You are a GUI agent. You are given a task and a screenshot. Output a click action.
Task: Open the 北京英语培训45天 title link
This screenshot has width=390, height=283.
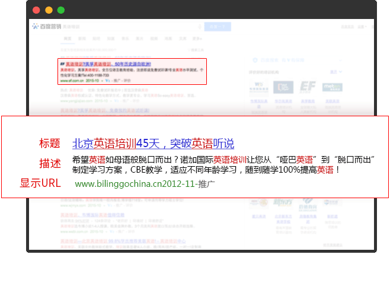(153, 144)
